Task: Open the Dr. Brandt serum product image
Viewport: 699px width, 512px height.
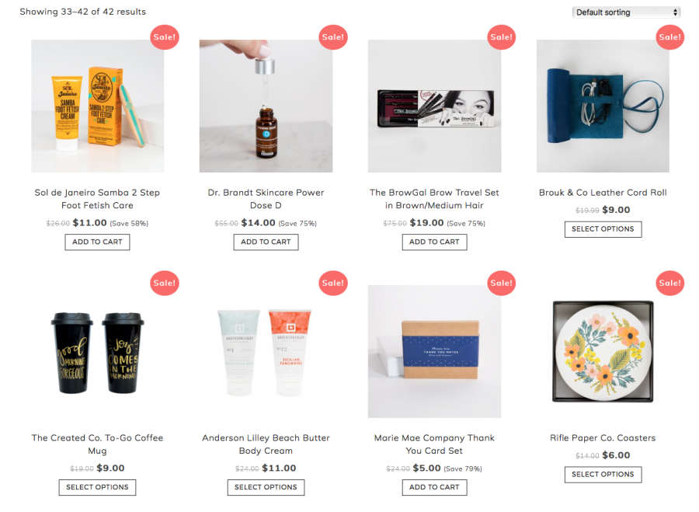Action: tap(266, 106)
